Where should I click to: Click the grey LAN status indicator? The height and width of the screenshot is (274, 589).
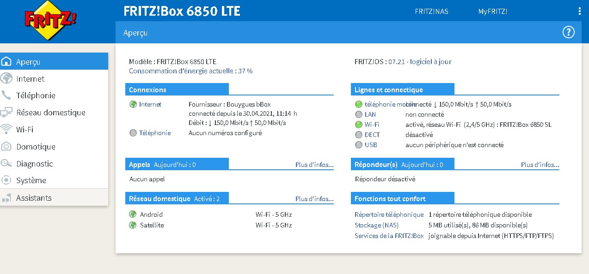(359, 114)
